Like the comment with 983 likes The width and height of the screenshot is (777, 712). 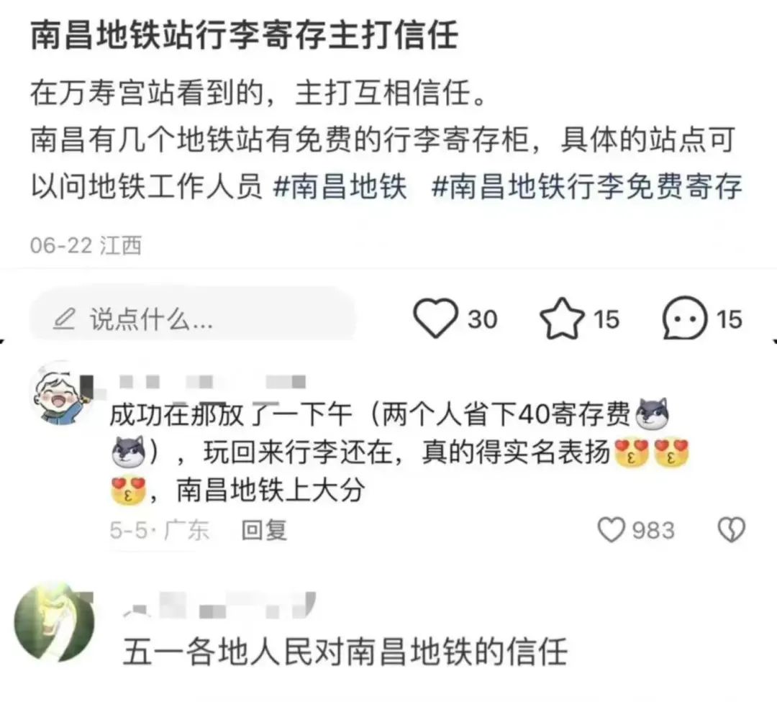tap(611, 529)
